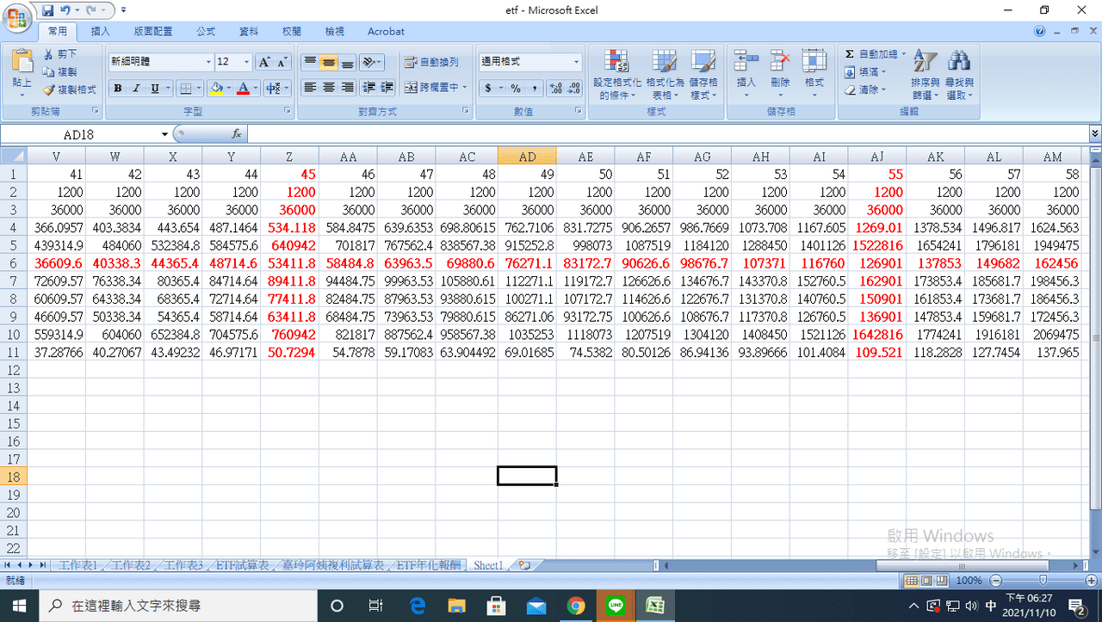Click the AutoSum (自動加總) button
This screenshot has height=622, width=1102.
[x=875, y=54]
